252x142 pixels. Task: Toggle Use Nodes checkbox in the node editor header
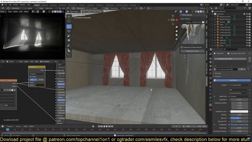click(41, 62)
